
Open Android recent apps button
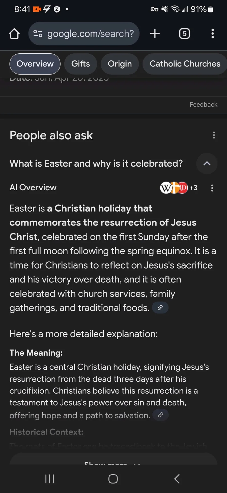[50, 479]
